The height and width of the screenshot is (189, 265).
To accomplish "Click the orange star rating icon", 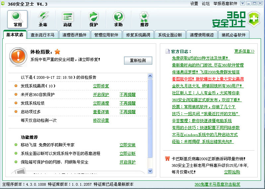I will 57,52.
